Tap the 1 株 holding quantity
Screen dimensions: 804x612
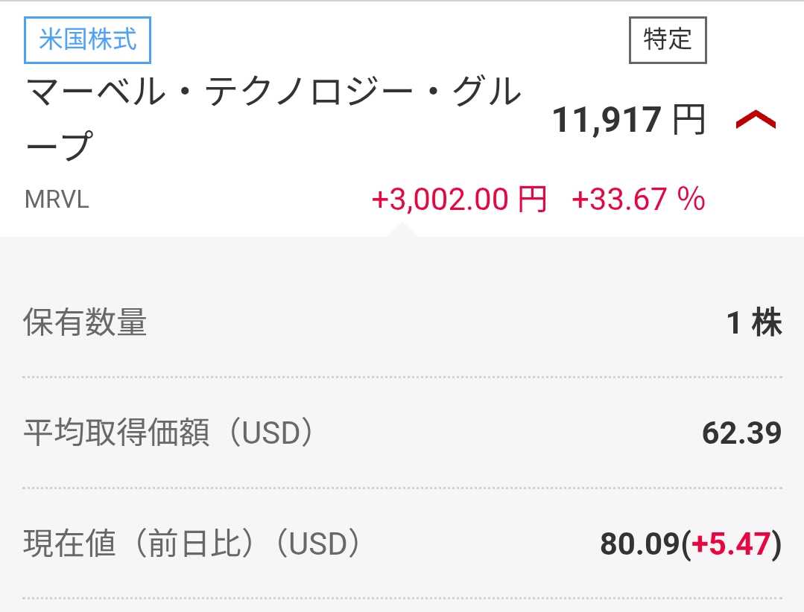(754, 323)
